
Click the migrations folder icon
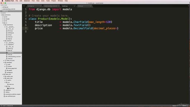click(7, 45)
